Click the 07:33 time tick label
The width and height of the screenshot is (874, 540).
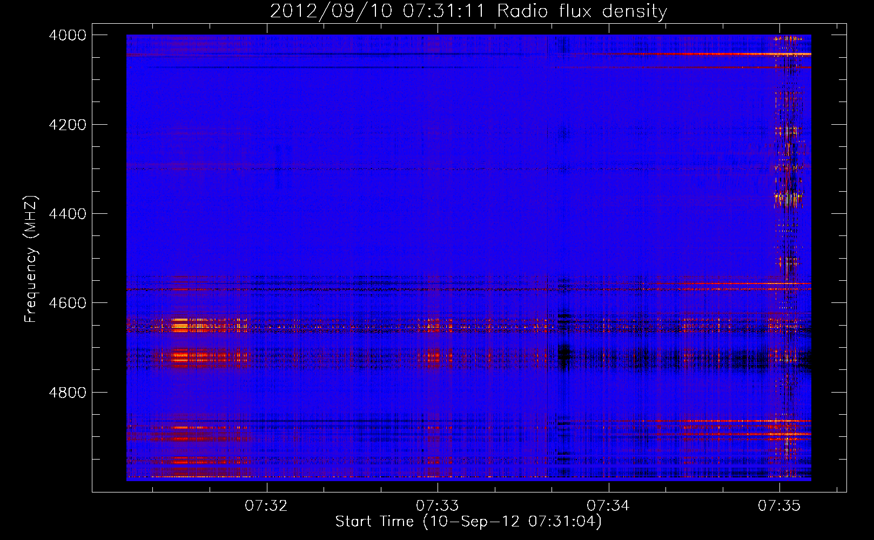[437, 505]
